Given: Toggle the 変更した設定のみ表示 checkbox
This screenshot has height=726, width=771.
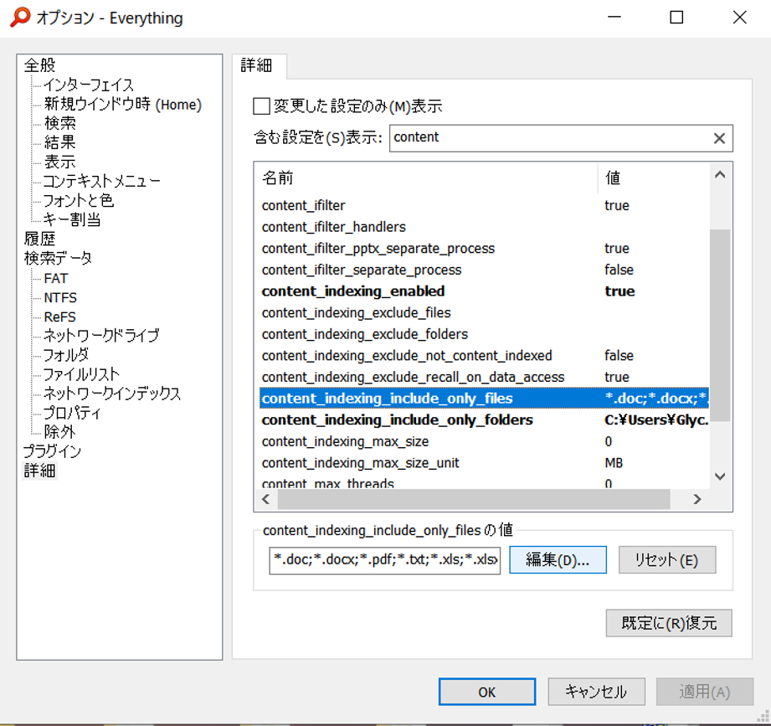Looking at the screenshot, I should pos(261,106).
